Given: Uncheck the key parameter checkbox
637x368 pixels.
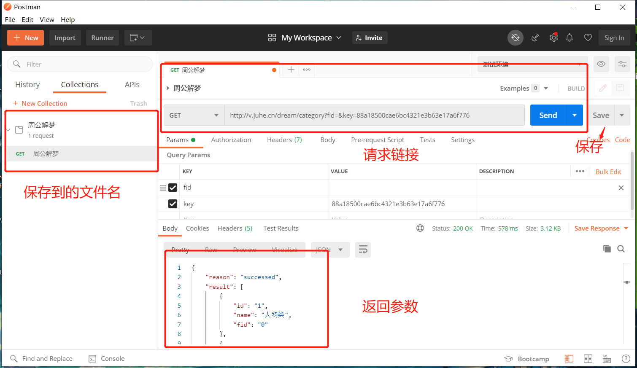Looking at the screenshot, I should pyautogui.click(x=173, y=204).
